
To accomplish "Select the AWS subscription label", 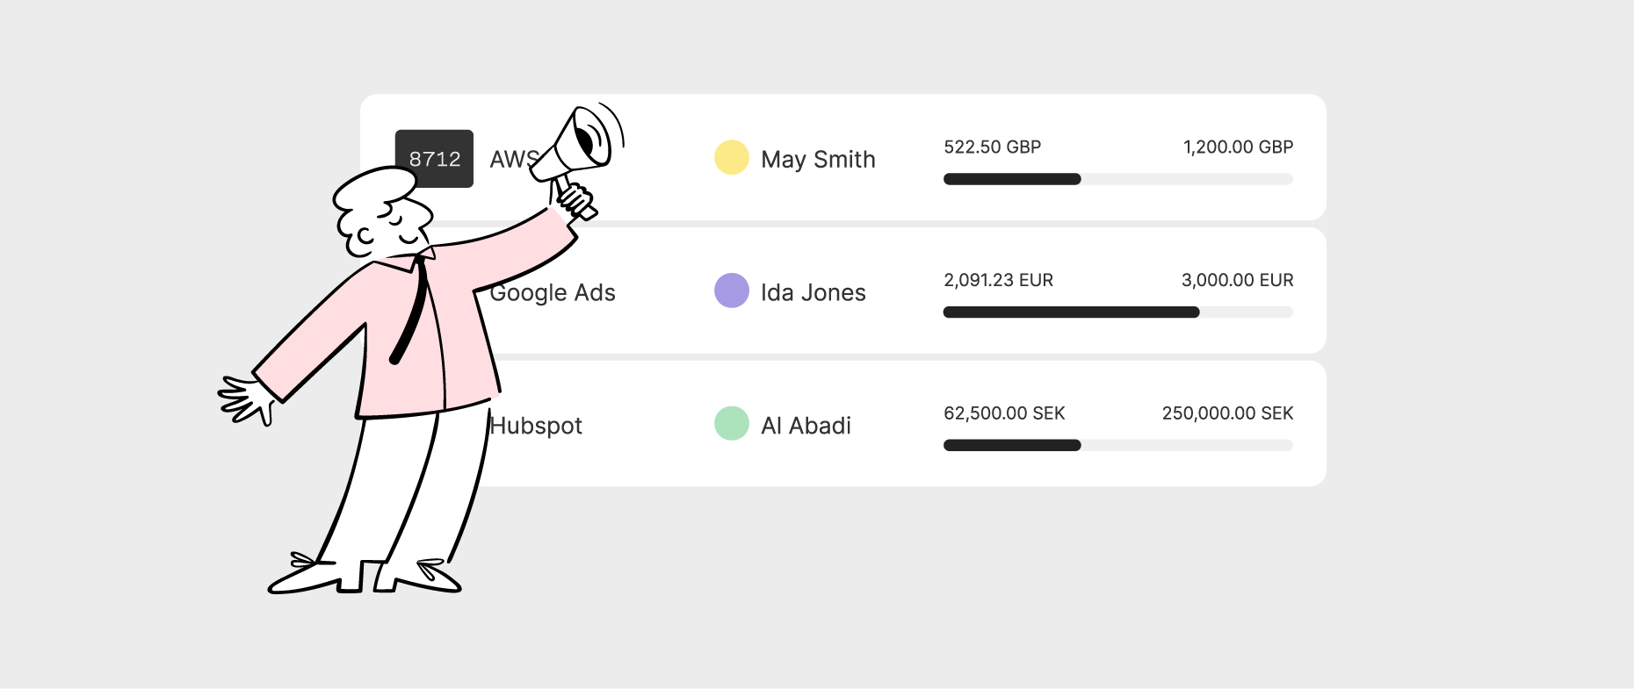I will point(510,159).
